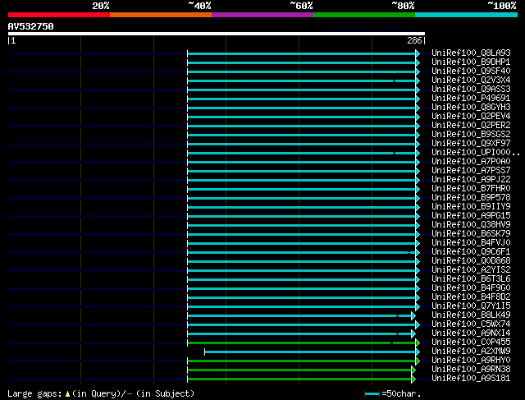Select the UniRef100_B9P578 label
Viewport: 525px width, 400px height.
[471, 198]
